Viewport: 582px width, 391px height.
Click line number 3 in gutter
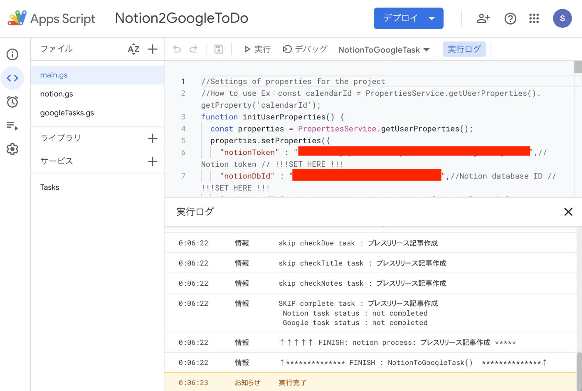tap(183, 117)
